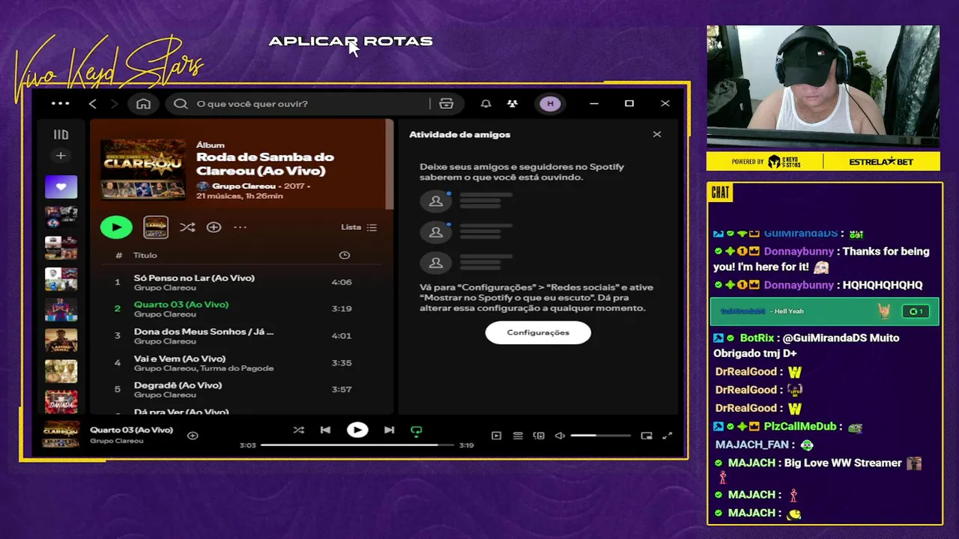The height and width of the screenshot is (539, 959).
Task: Open the miniplayer icon
Action: [x=647, y=436]
